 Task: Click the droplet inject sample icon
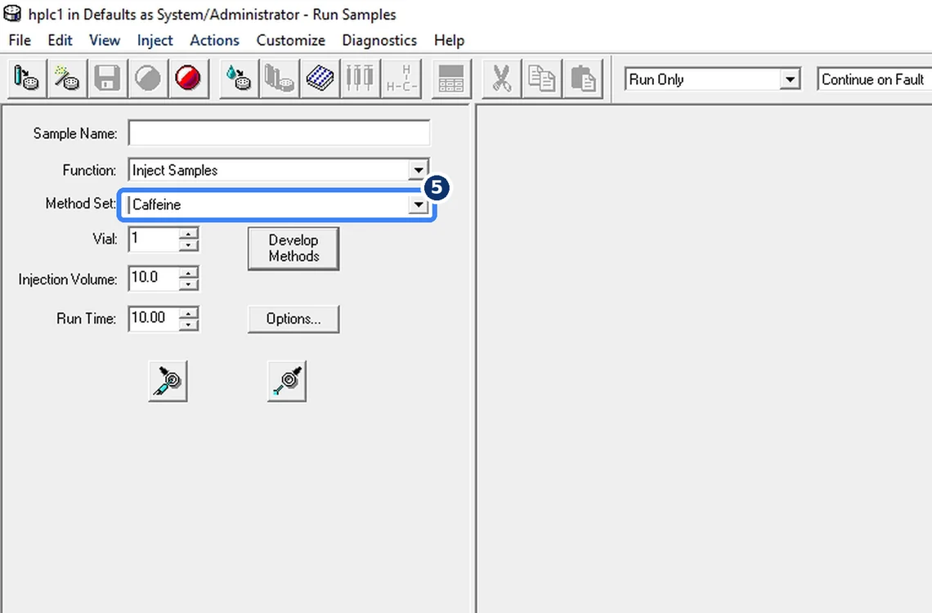(239, 78)
